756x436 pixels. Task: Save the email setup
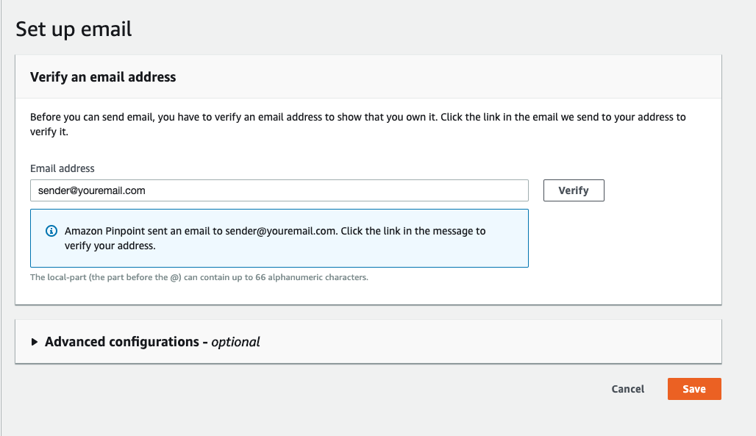click(694, 389)
